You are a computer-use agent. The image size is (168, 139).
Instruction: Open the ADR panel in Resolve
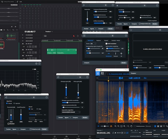(x=19, y=2)
